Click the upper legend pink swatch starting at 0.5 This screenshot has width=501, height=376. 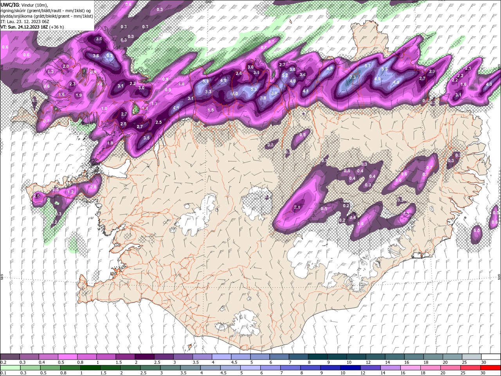pyautogui.click(x=67, y=357)
